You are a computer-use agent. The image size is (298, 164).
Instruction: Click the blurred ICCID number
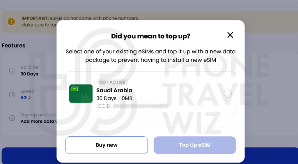141,106
